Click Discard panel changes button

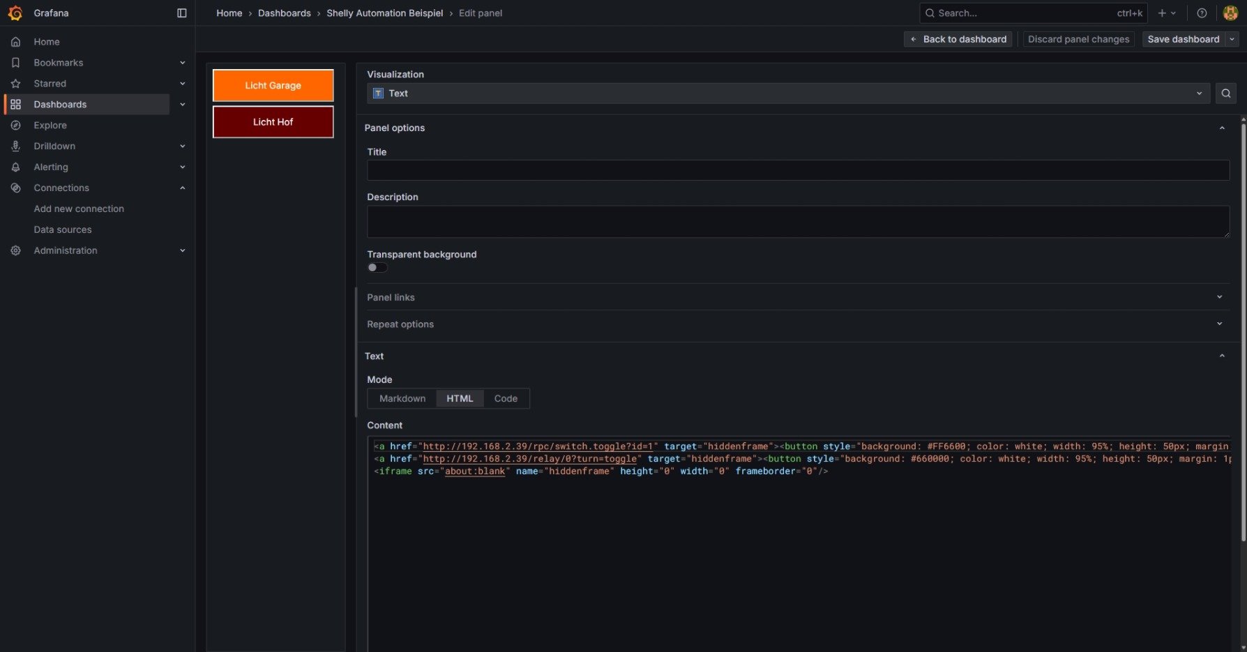(x=1078, y=39)
